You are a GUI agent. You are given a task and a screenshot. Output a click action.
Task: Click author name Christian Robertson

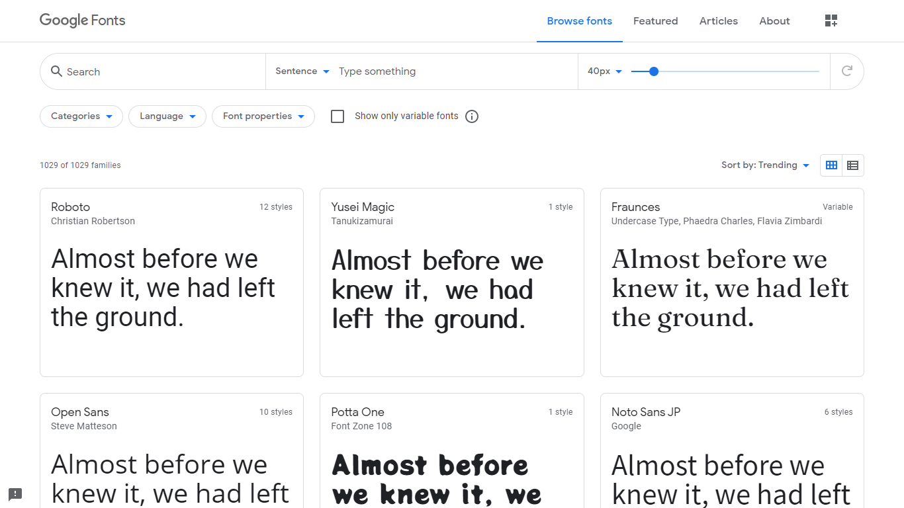93,221
